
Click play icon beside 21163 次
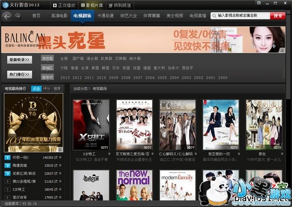tap(60, 181)
